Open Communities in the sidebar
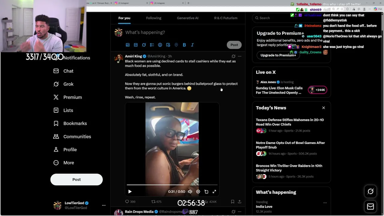This screenshot has height=216, width=384. coord(72,136)
